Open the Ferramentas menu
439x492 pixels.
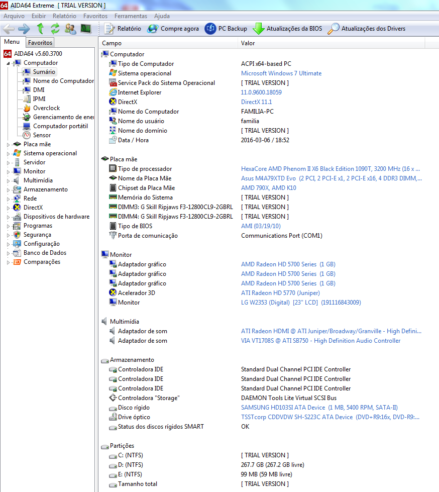click(131, 16)
